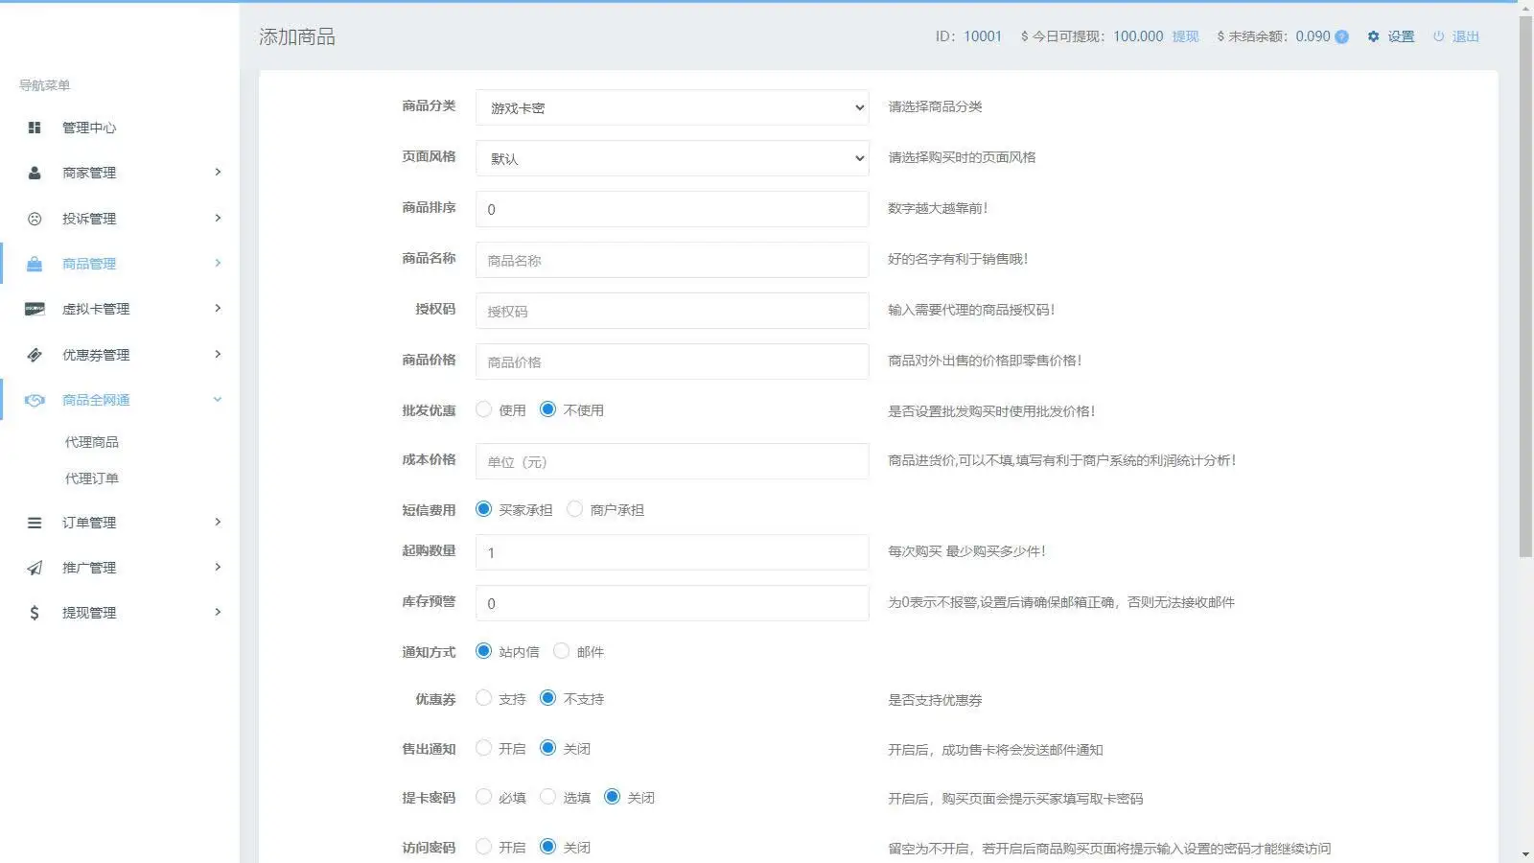
Task: Enable 邮件 notification method
Action: [x=561, y=651]
